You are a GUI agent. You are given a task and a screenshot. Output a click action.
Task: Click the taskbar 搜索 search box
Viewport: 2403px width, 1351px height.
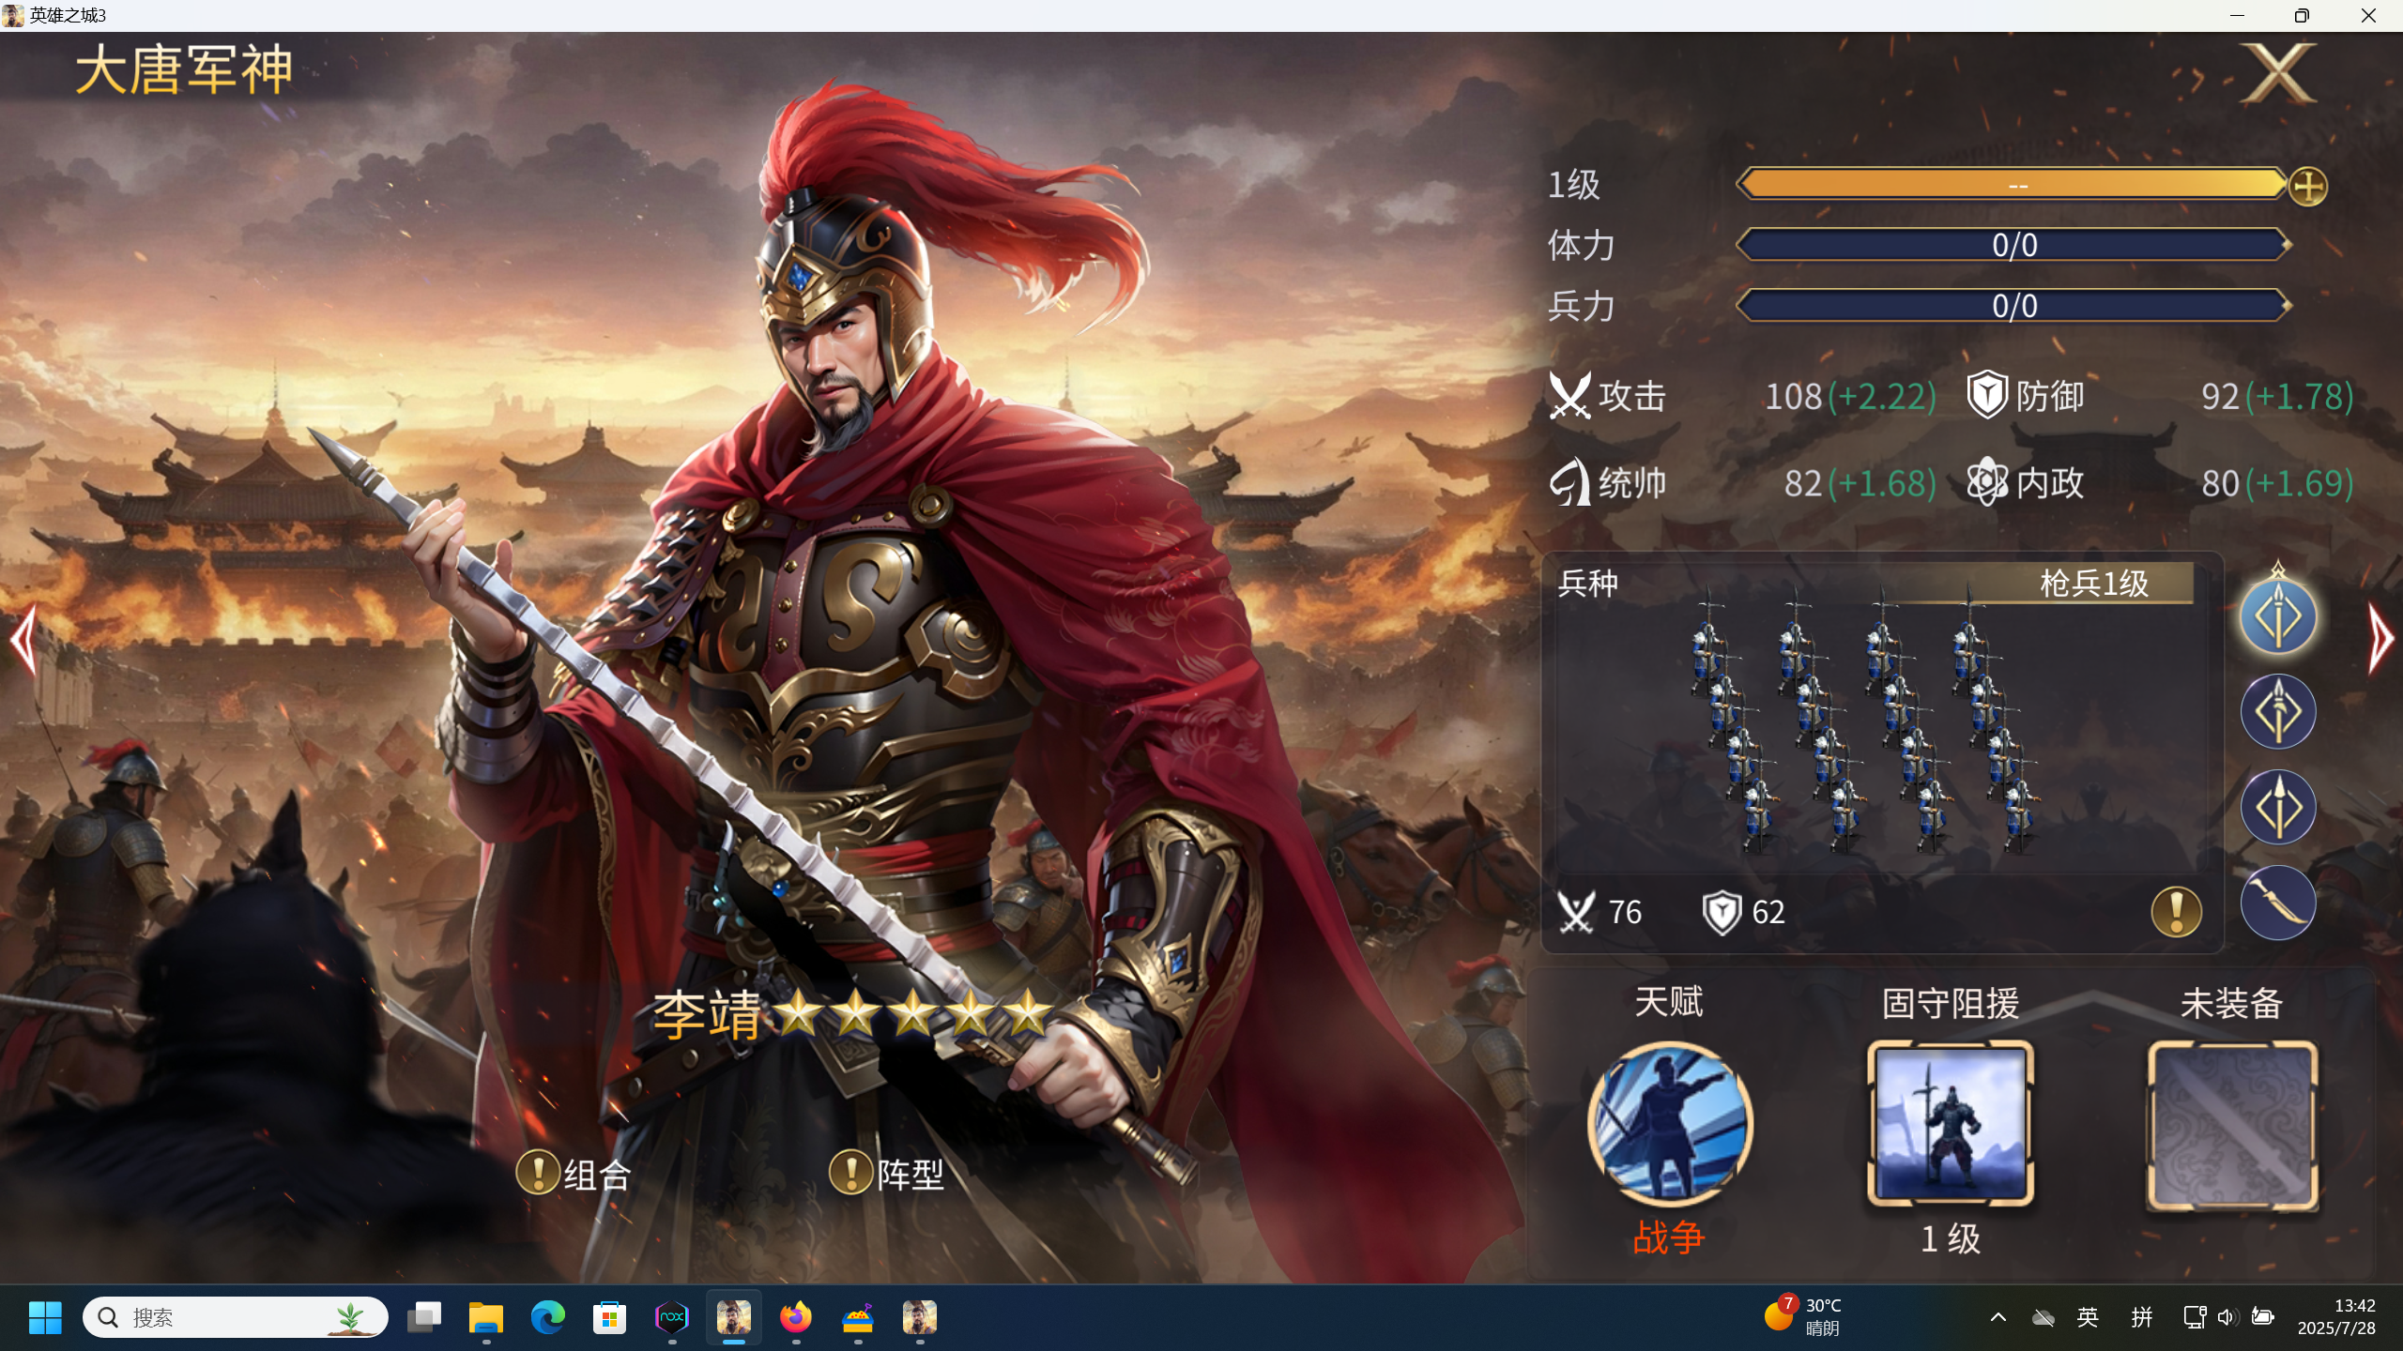(x=235, y=1317)
